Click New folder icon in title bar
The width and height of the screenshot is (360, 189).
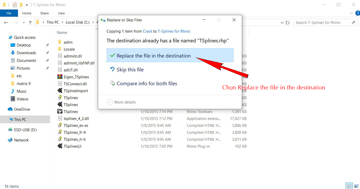point(21,5)
